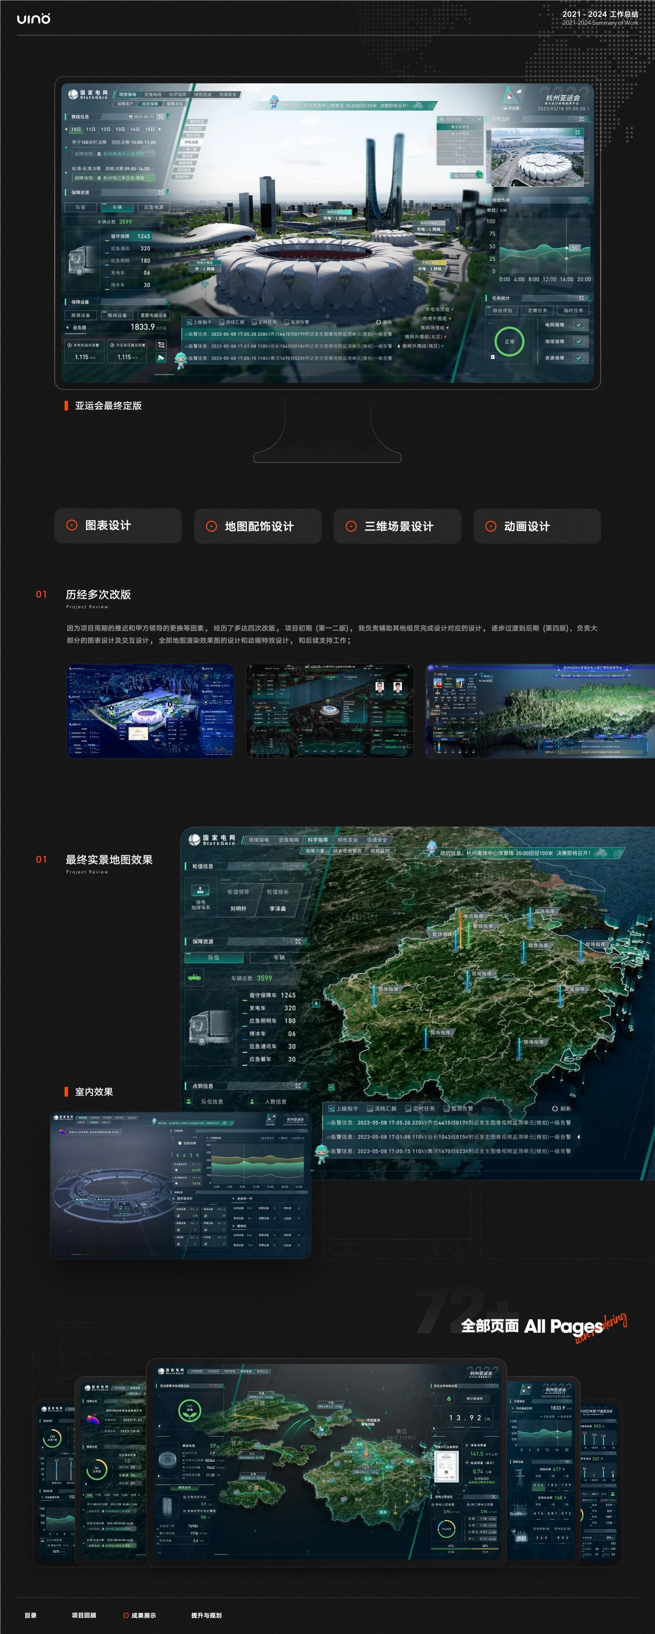Expand the 任务统计 panel

[x=581, y=298]
